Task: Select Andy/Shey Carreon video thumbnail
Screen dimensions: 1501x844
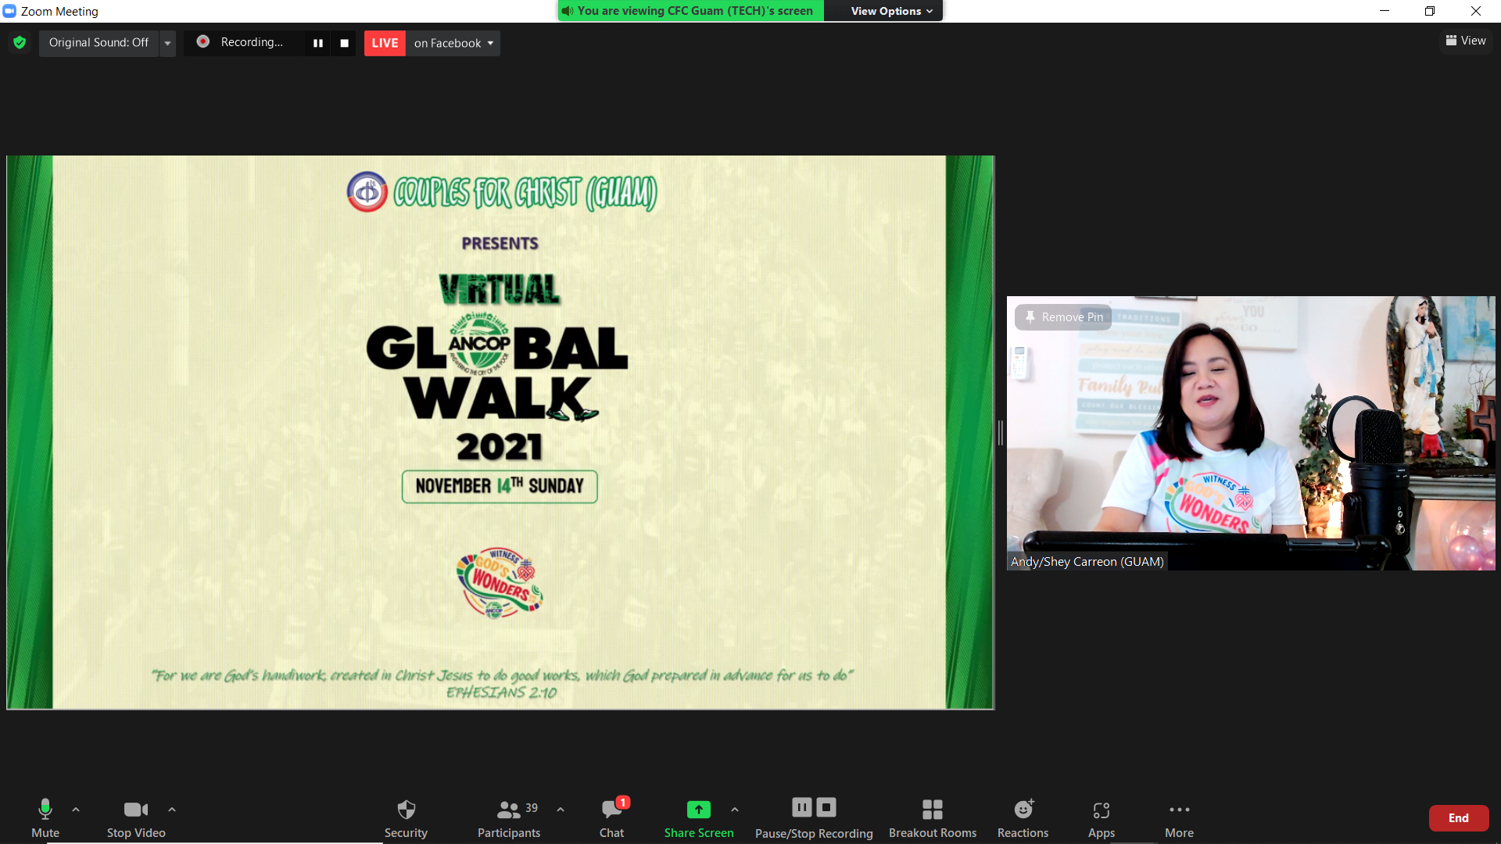Action: 1251,433
